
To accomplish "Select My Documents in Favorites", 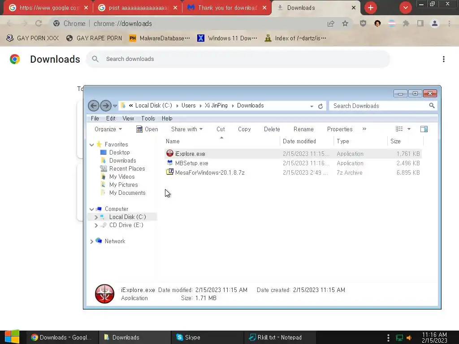I will point(127,193).
